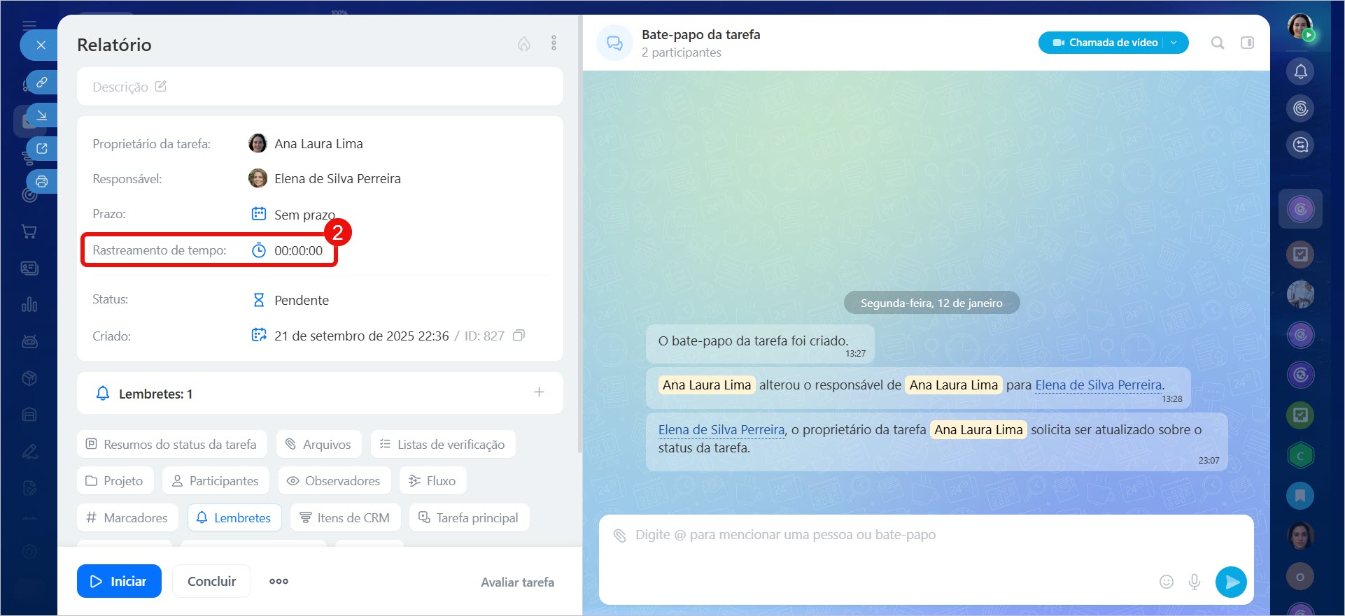Click the fire priority icon
Screen dimensions: 1345x616
coord(523,44)
